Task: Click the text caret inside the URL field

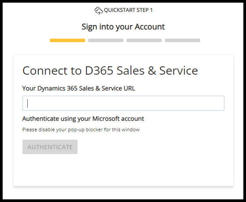Action: (x=28, y=103)
